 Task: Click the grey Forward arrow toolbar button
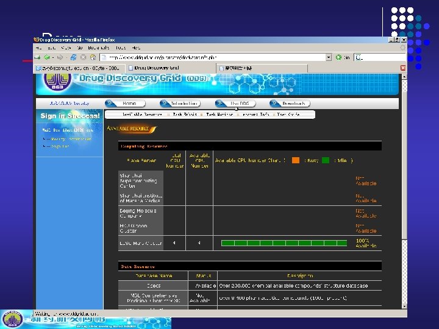point(60,57)
